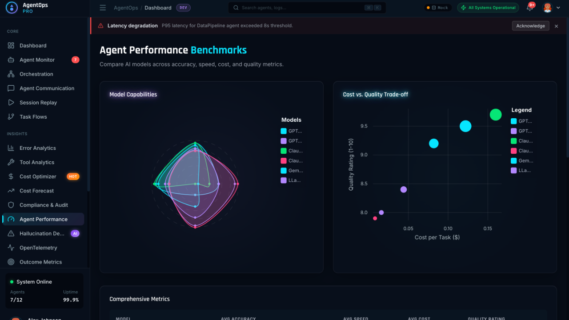Acknowledge the latency degradation alert
569x320 pixels.
pos(530,25)
